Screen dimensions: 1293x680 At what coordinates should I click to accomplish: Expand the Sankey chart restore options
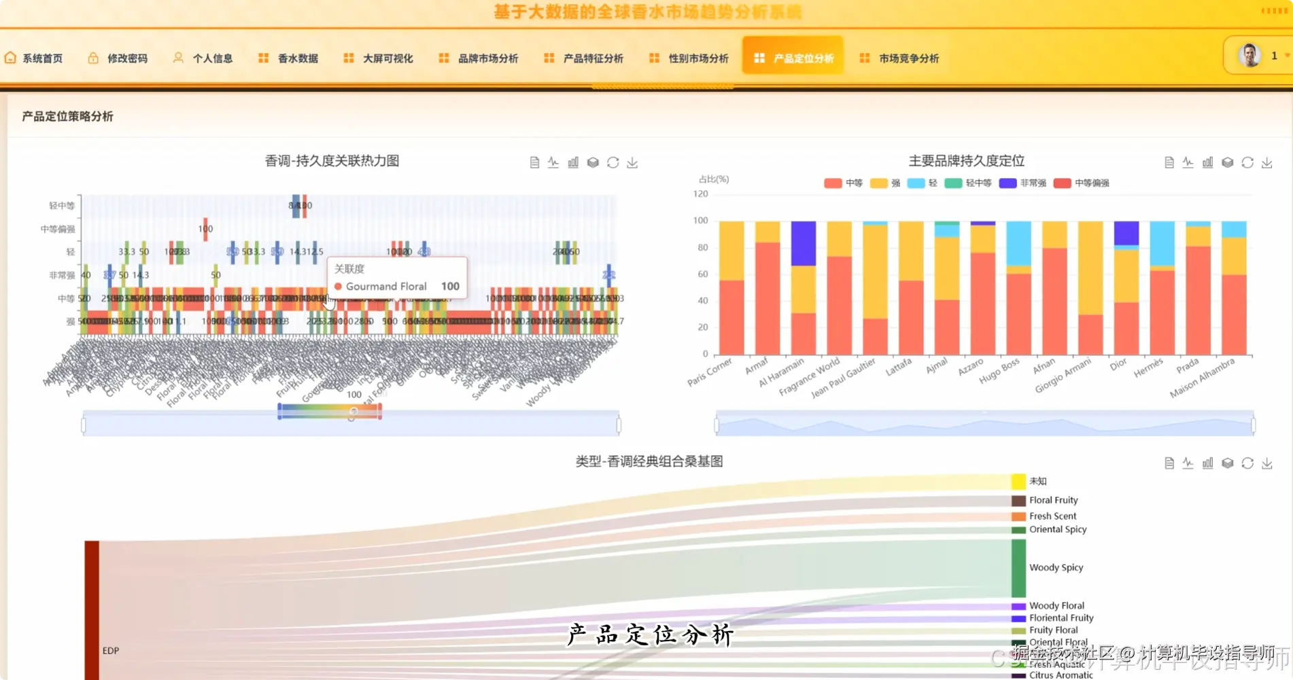pyautogui.click(x=1247, y=463)
